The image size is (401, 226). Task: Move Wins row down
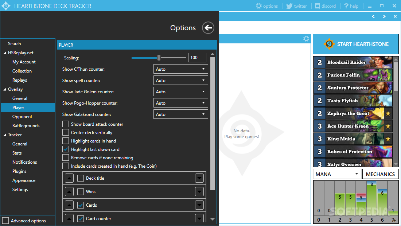(x=199, y=191)
